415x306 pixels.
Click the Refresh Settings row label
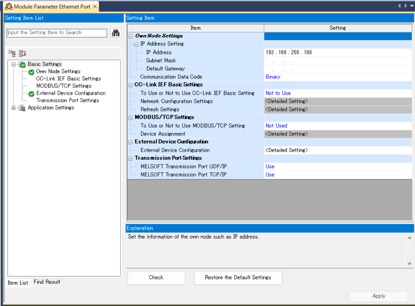click(x=160, y=110)
